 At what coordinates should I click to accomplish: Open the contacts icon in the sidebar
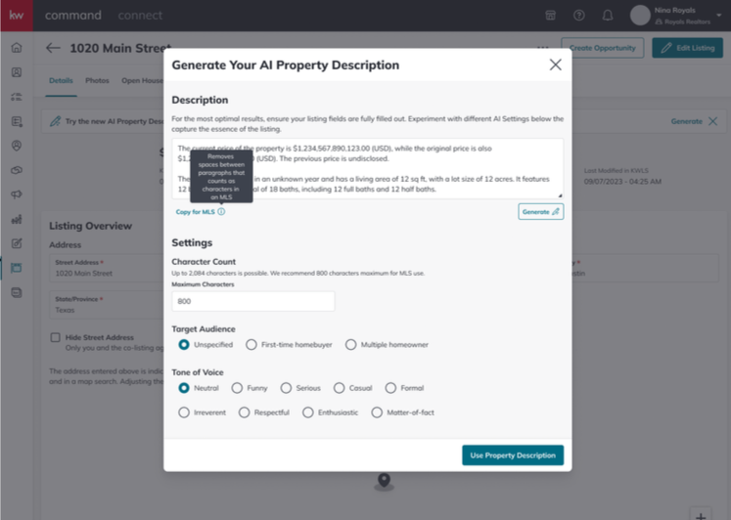point(17,72)
